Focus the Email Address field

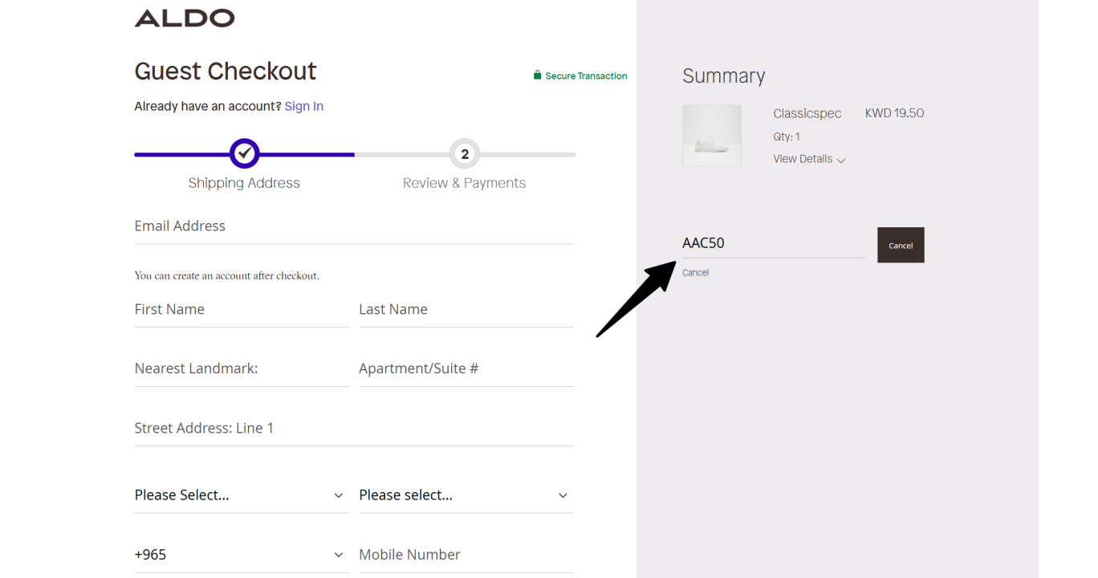coord(354,226)
